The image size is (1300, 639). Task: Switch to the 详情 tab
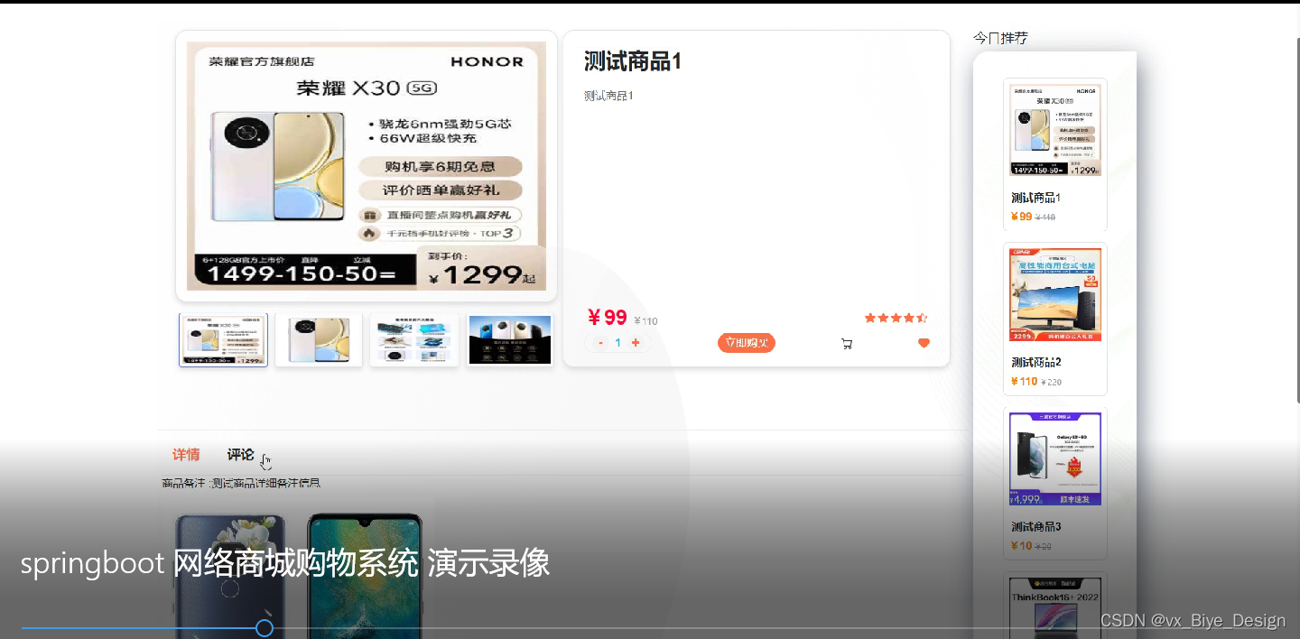coord(186,455)
